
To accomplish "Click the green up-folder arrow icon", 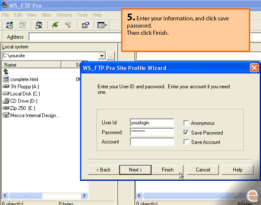I will click(6, 72).
